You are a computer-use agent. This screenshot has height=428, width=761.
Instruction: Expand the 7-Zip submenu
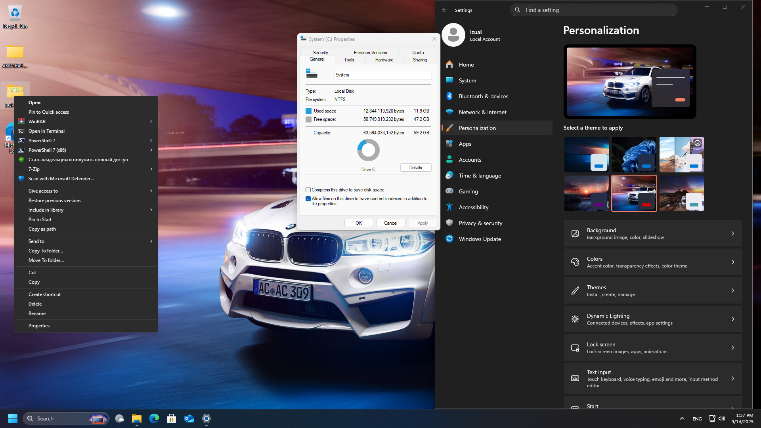click(x=86, y=169)
